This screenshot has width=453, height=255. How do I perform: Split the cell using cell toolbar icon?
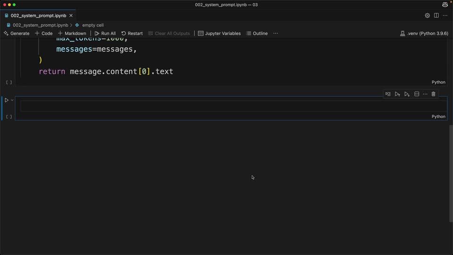[417, 94]
